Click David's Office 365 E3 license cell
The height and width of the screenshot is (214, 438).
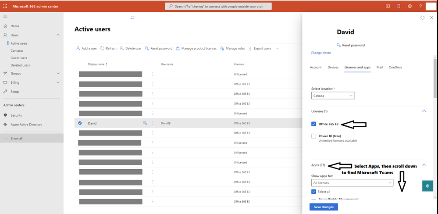tap(242, 123)
